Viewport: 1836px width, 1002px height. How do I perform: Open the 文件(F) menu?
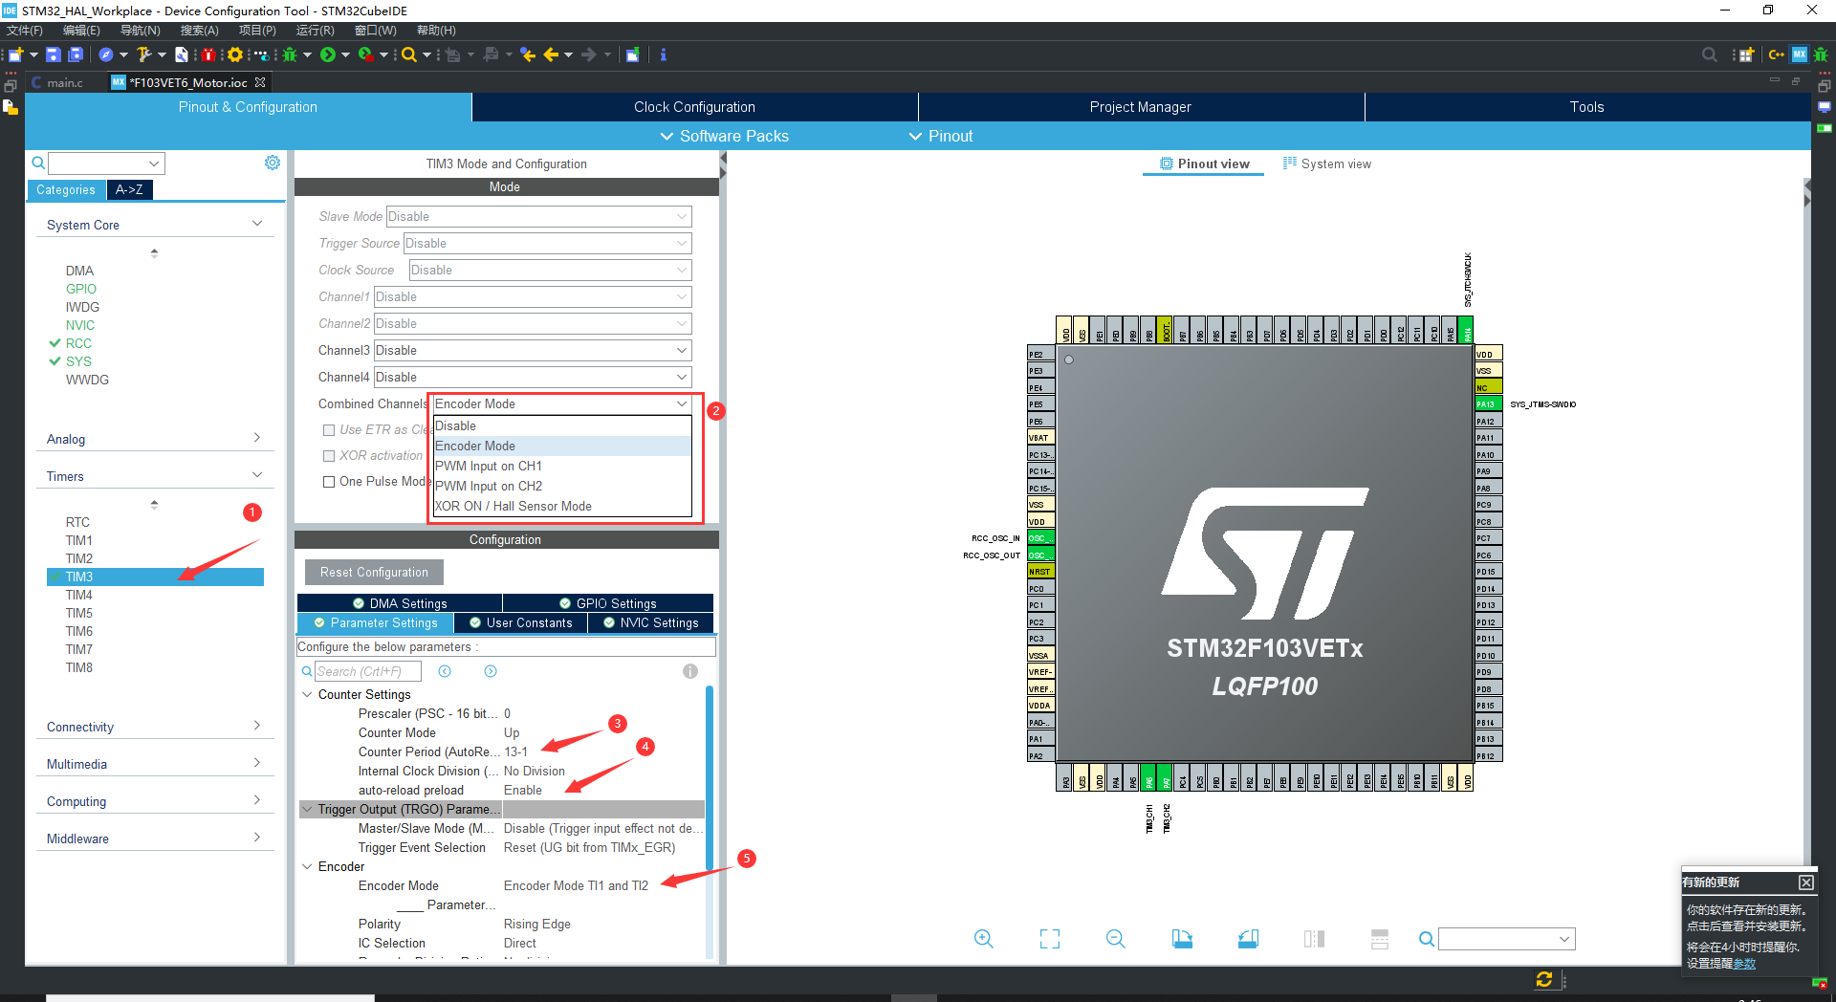25,31
